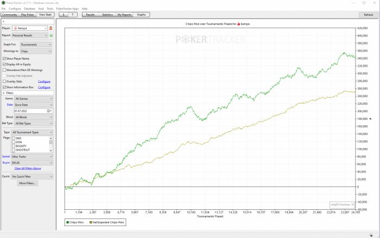The image size is (380, 238).
Task: Enable the Overlay Stats checkbox
Action: tap(4, 82)
